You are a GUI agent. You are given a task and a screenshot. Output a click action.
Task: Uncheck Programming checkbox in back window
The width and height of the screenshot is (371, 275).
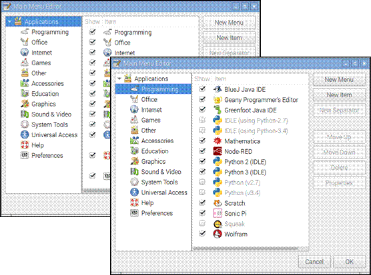pyautogui.click(x=92, y=32)
